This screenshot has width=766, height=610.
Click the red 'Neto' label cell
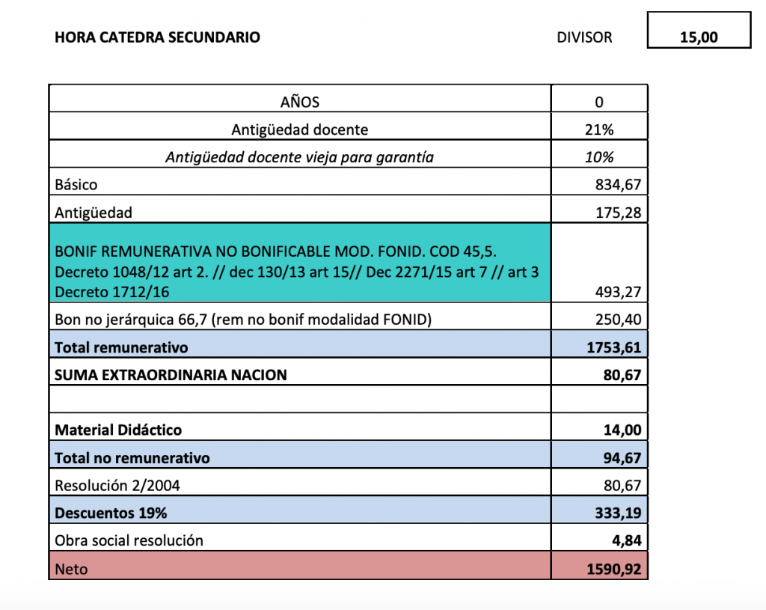300,566
